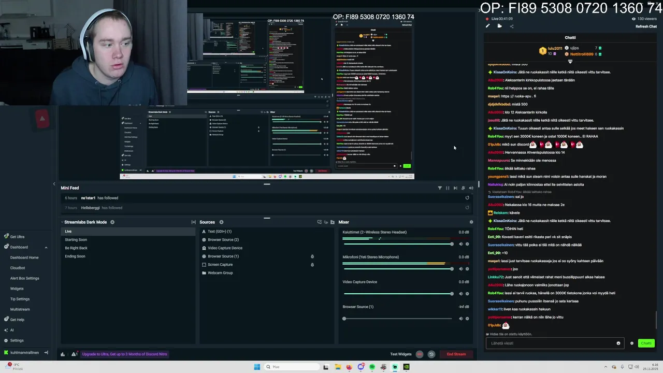Click the Test Widgets button
Screen dimensions: 663x373
401,354
